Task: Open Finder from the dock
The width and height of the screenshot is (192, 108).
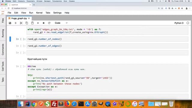Action: (x=21, y=104)
